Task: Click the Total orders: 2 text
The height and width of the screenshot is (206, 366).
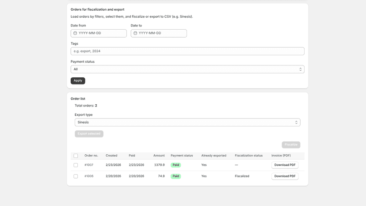Action: pos(86,106)
